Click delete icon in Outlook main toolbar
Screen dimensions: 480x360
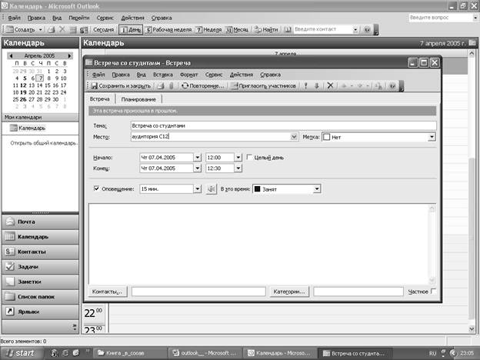click(62, 29)
